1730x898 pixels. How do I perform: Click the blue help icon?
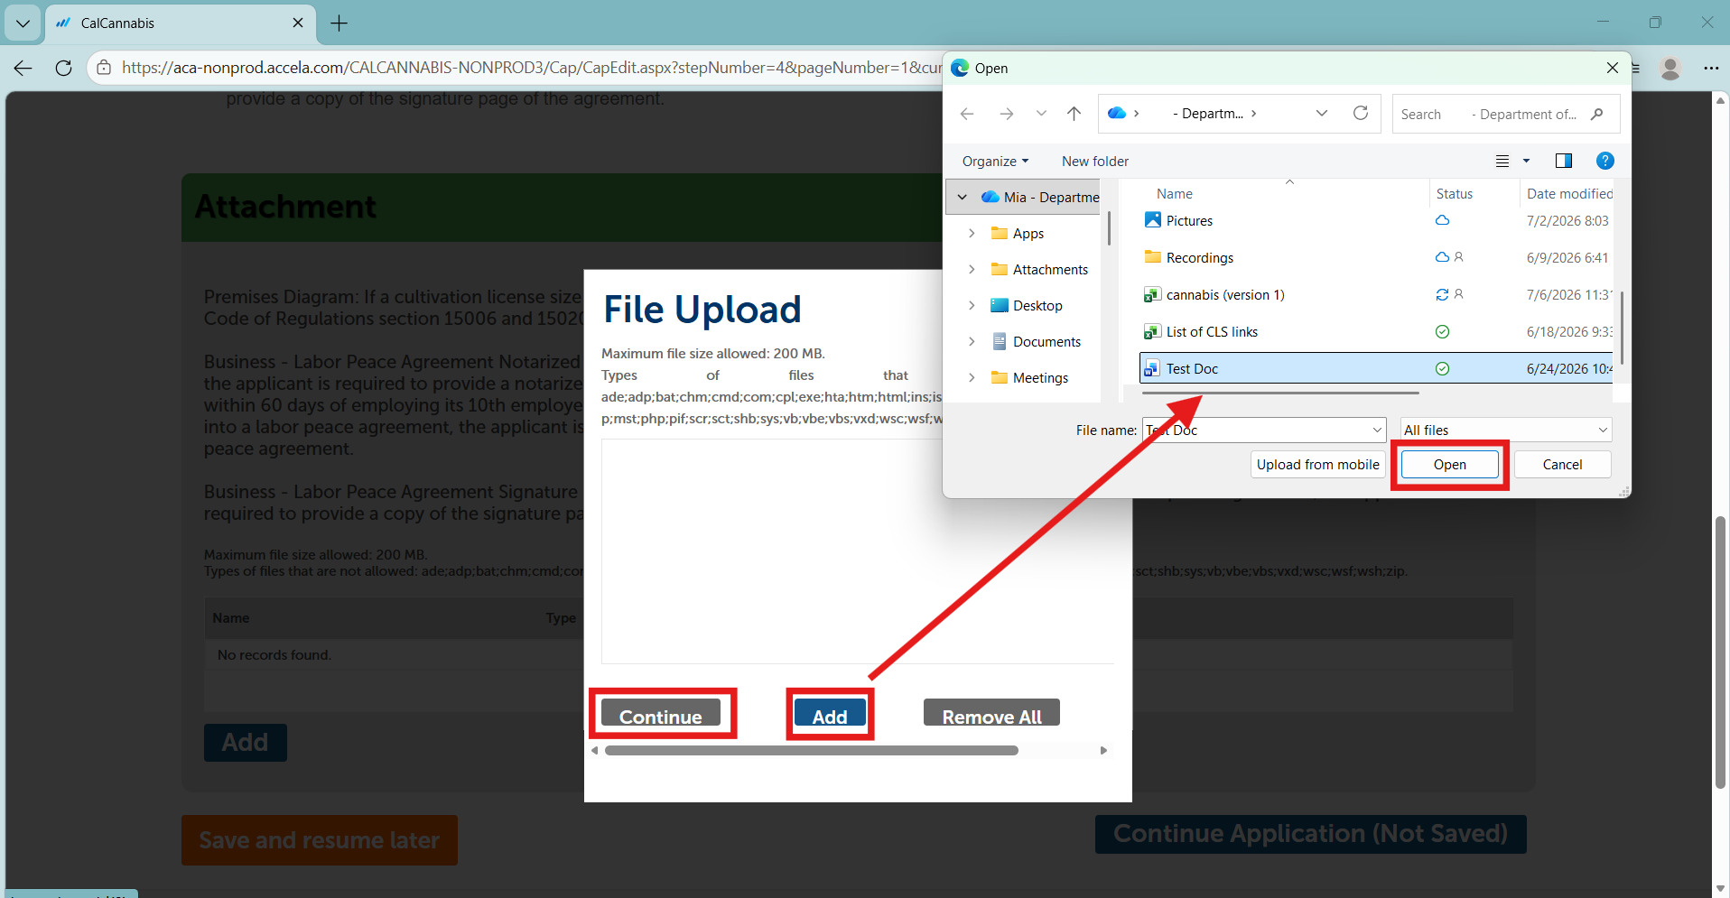pyautogui.click(x=1605, y=161)
